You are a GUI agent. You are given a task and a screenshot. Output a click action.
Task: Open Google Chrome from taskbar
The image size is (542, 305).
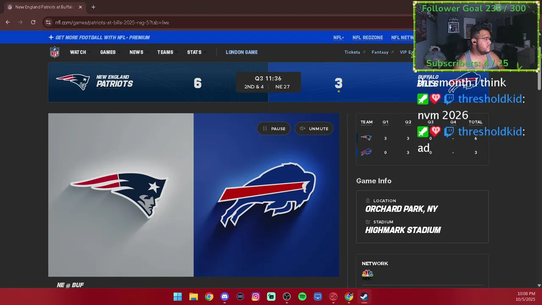pyautogui.click(x=209, y=297)
